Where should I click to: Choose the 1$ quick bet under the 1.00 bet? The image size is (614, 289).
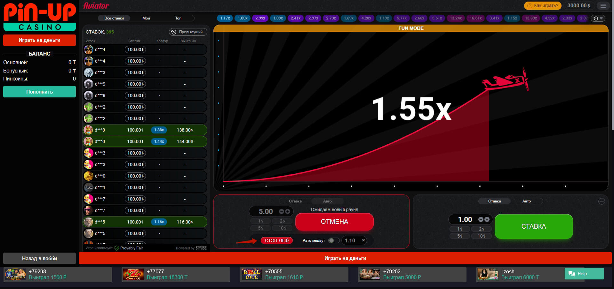click(460, 229)
